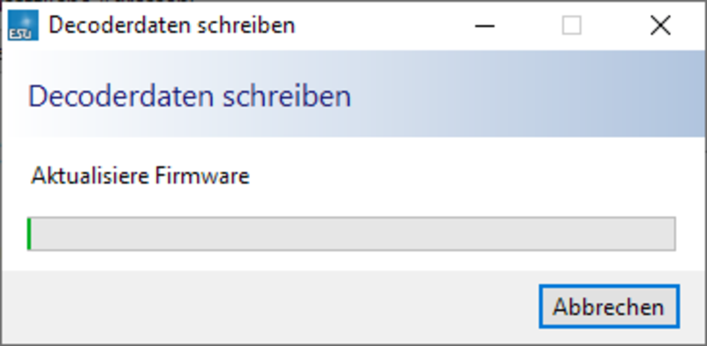
Task: Click the word Aktualisiere in the status label
Action: (x=90, y=176)
